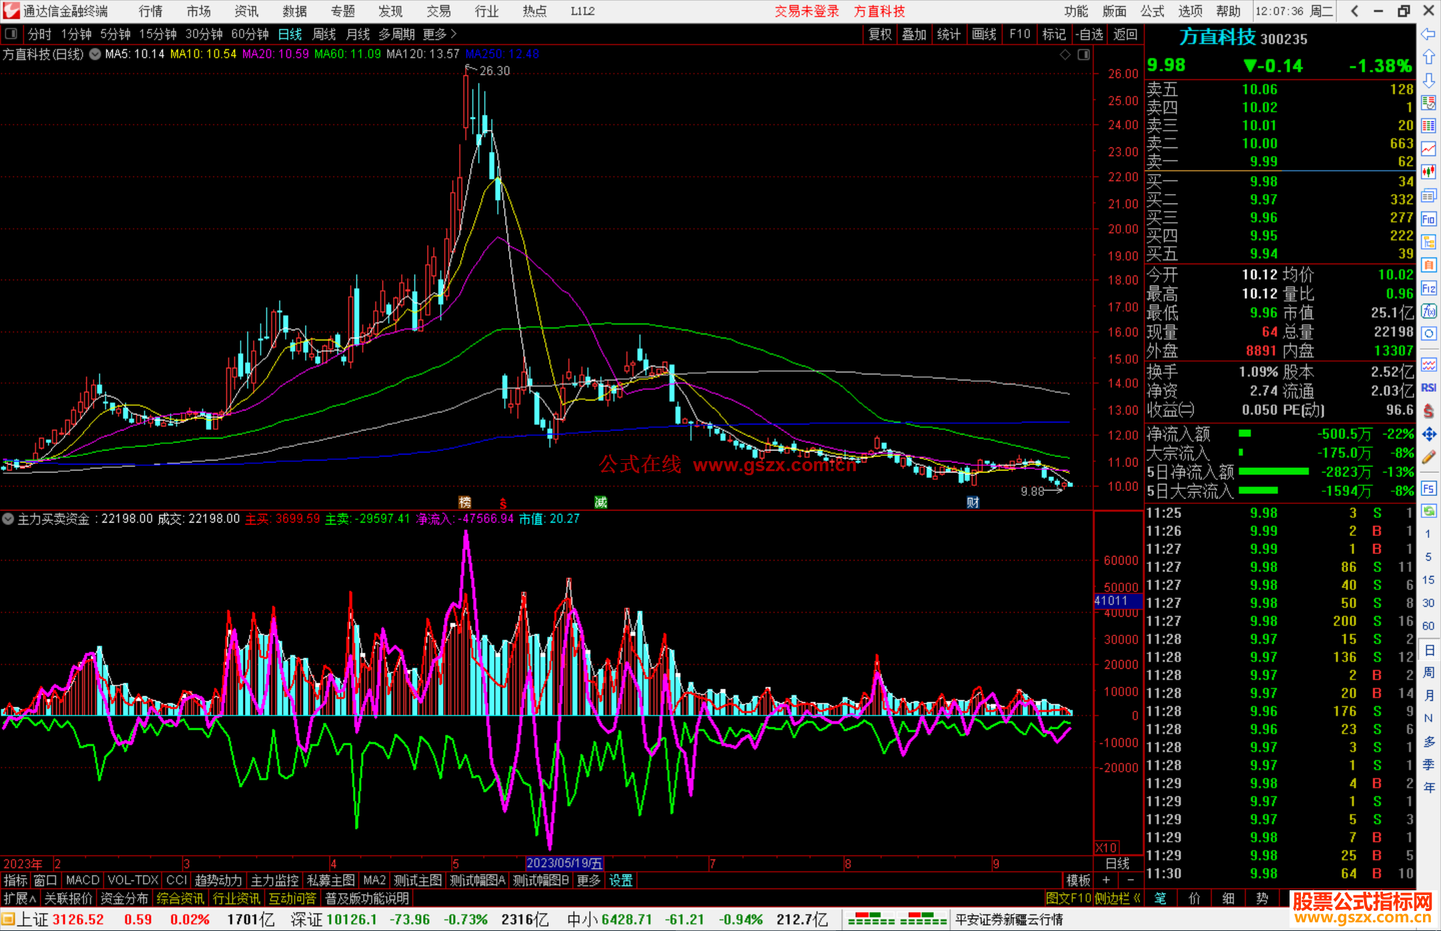This screenshot has height=931, width=1441.
Task: Click the four-way move arrows icon
Action: [x=1428, y=434]
